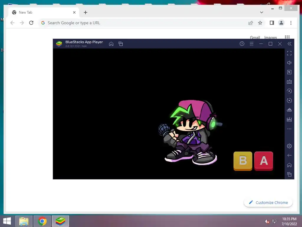Share this page icon in Chrome
Image resolution: width=302 pixels, height=227 pixels.
(x=251, y=23)
